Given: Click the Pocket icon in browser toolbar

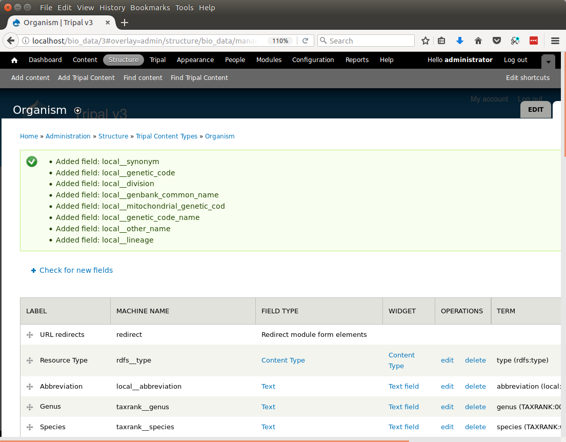Looking at the screenshot, I should pyautogui.click(x=496, y=41).
